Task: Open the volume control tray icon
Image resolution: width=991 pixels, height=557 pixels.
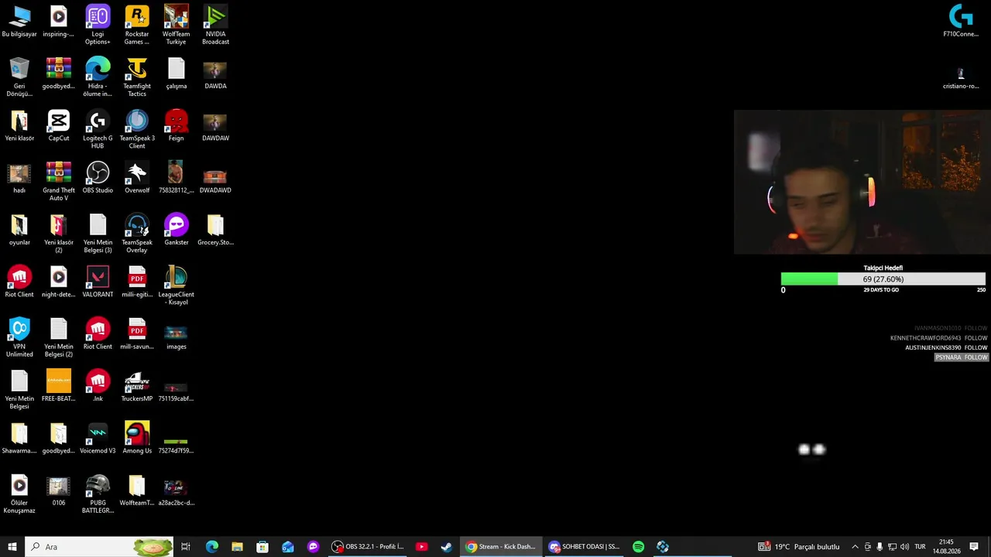Action: coord(904,547)
